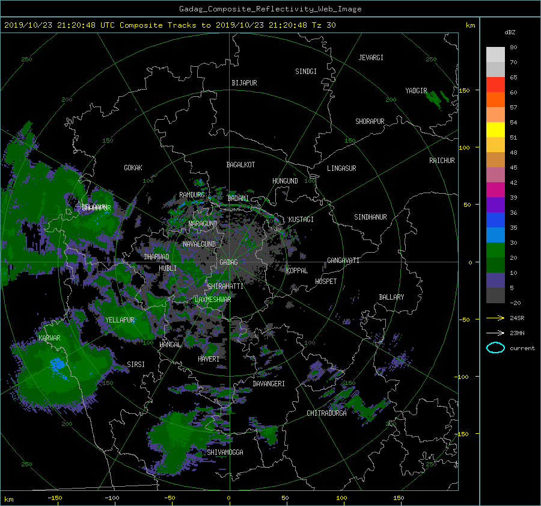Click the CHITRADURGA city label
The image size is (541, 506).
click(x=327, y=413)
